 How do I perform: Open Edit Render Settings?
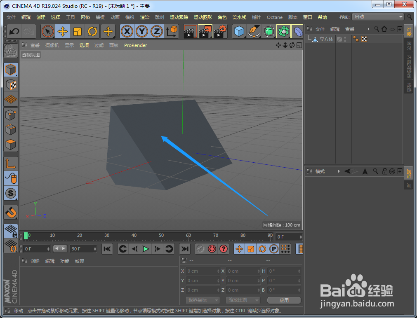[x=220, y=31]
